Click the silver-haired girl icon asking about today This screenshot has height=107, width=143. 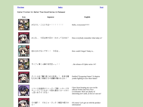click(24, 38)
